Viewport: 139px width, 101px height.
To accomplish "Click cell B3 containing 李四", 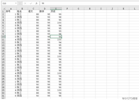I will coord(22,17).
